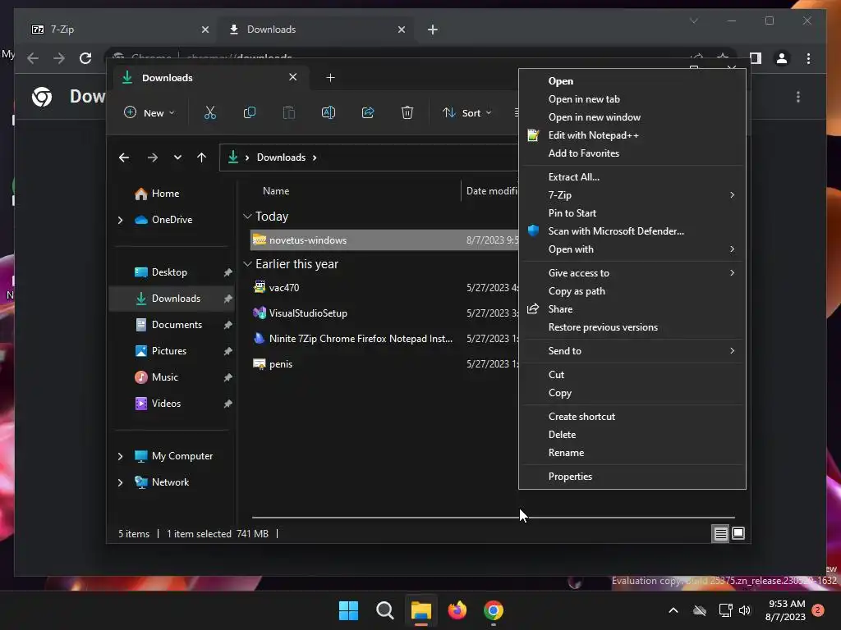This screenshot has height=630, width=841.
Task: Open the Send to submenu
Action: point(632,351)
